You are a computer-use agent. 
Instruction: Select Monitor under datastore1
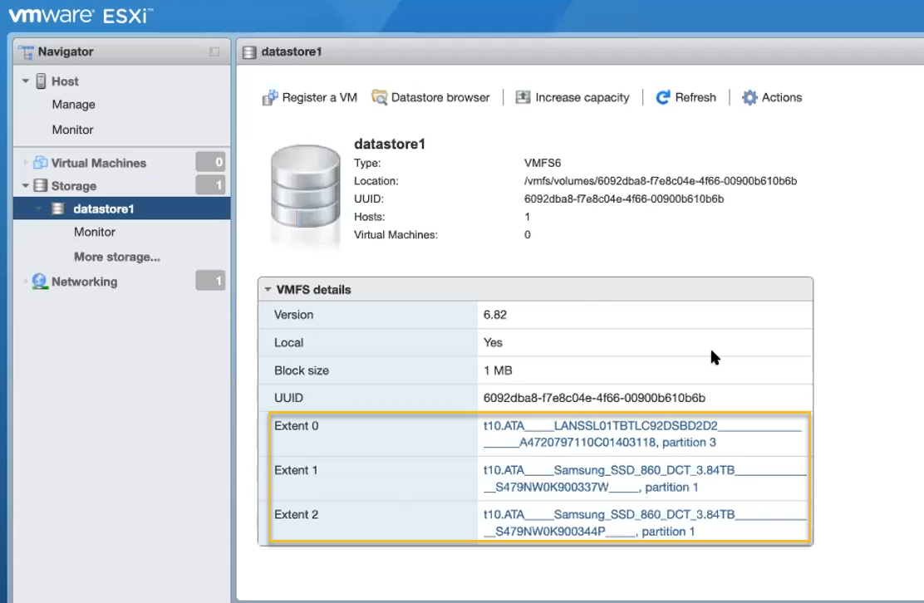(x=95, y=233)
